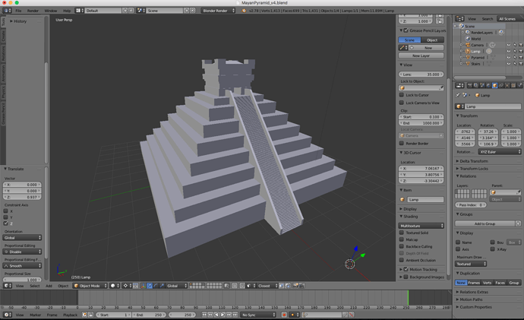Open the viewport shading mode sphere icon

tap(115, 286)
